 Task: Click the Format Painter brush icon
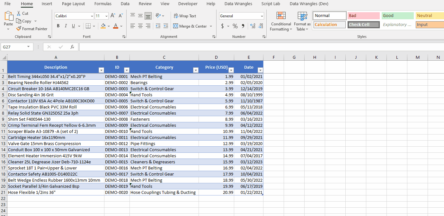pos(19,29)
